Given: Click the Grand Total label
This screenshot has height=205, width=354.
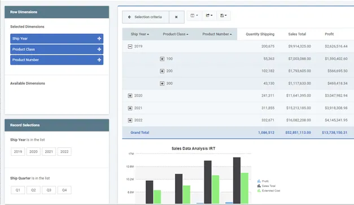Looking at the screenshot, I should click(140, 133).
